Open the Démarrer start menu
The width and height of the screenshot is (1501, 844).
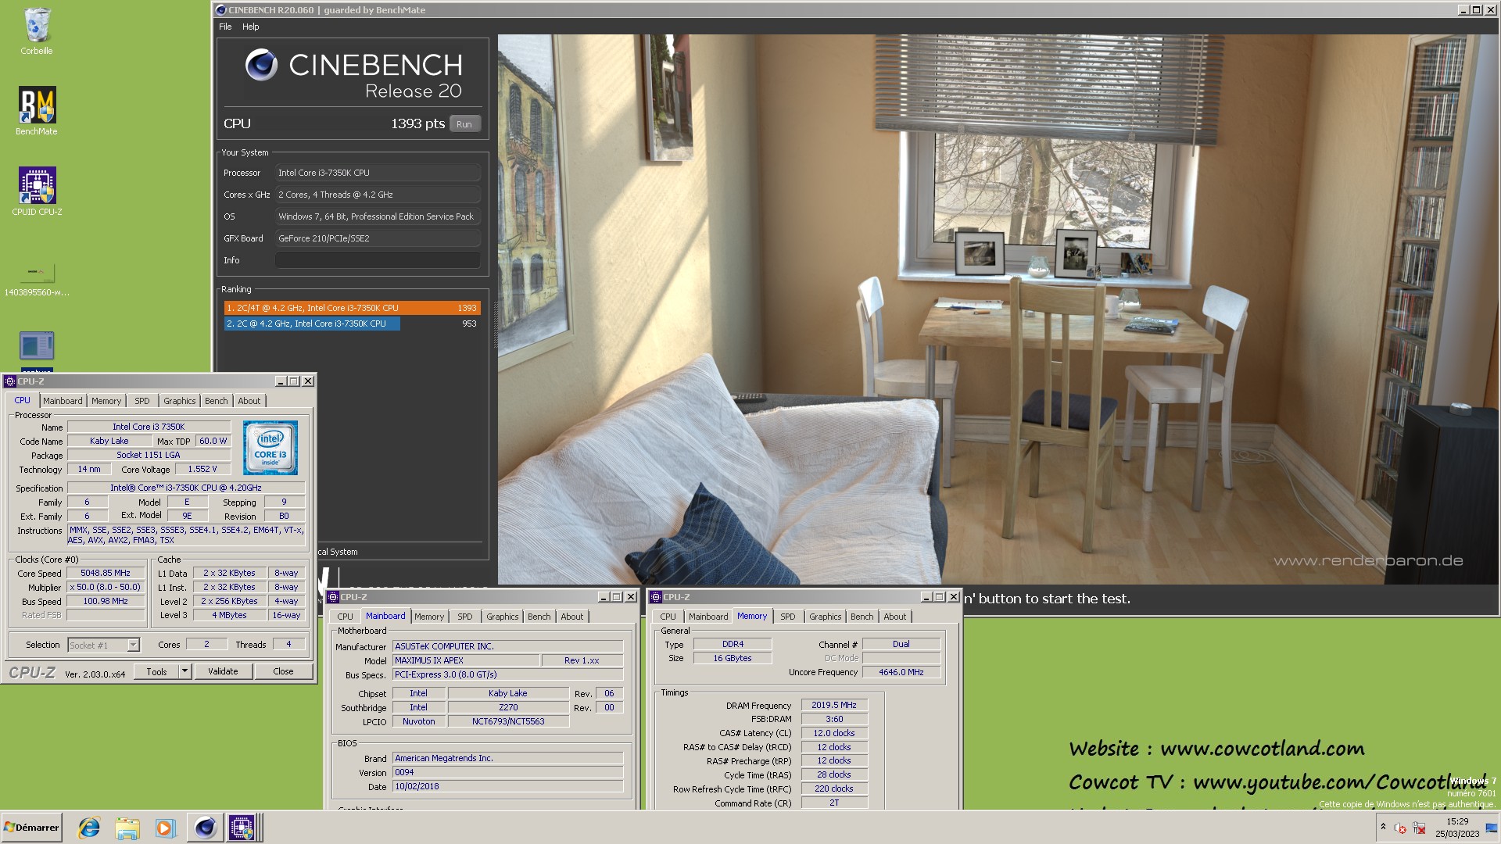click(31, 828)
